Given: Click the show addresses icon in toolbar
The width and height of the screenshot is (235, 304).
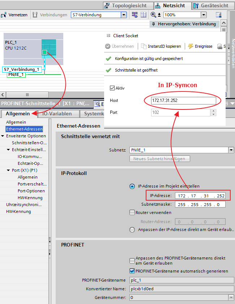Looking at the screenshot, I should (x=134, y=15).
